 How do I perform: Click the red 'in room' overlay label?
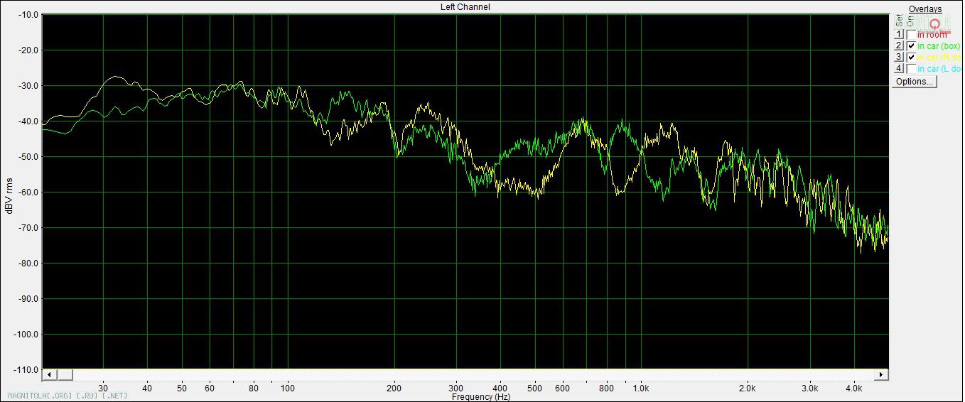[932, 34]
